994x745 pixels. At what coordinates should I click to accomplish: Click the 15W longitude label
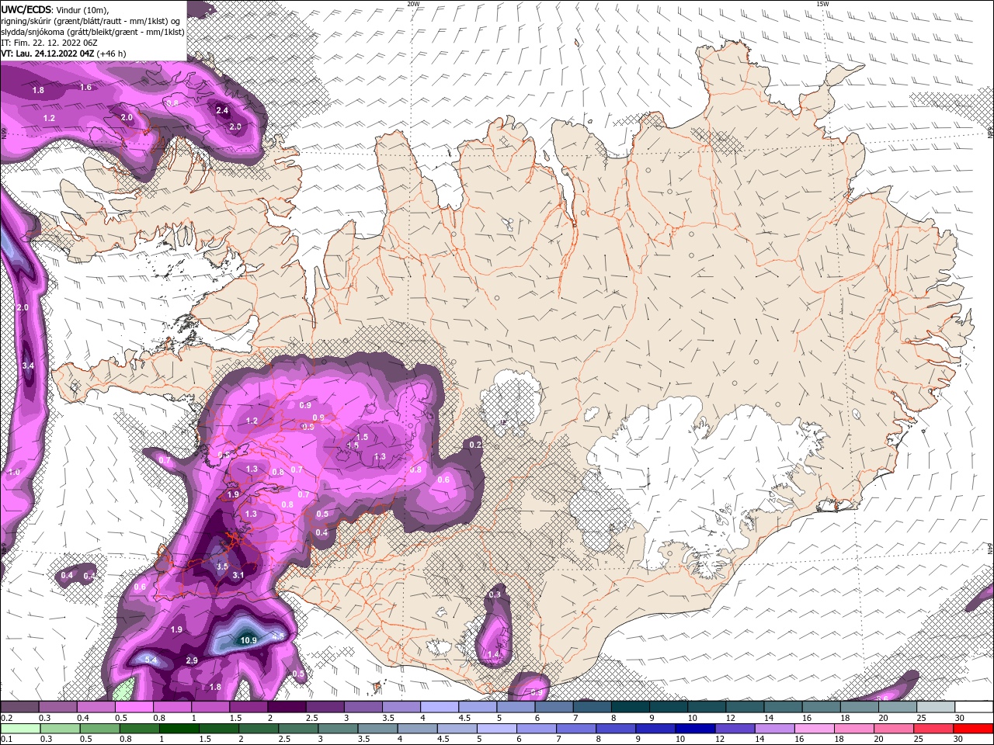[x=822, y=4]
